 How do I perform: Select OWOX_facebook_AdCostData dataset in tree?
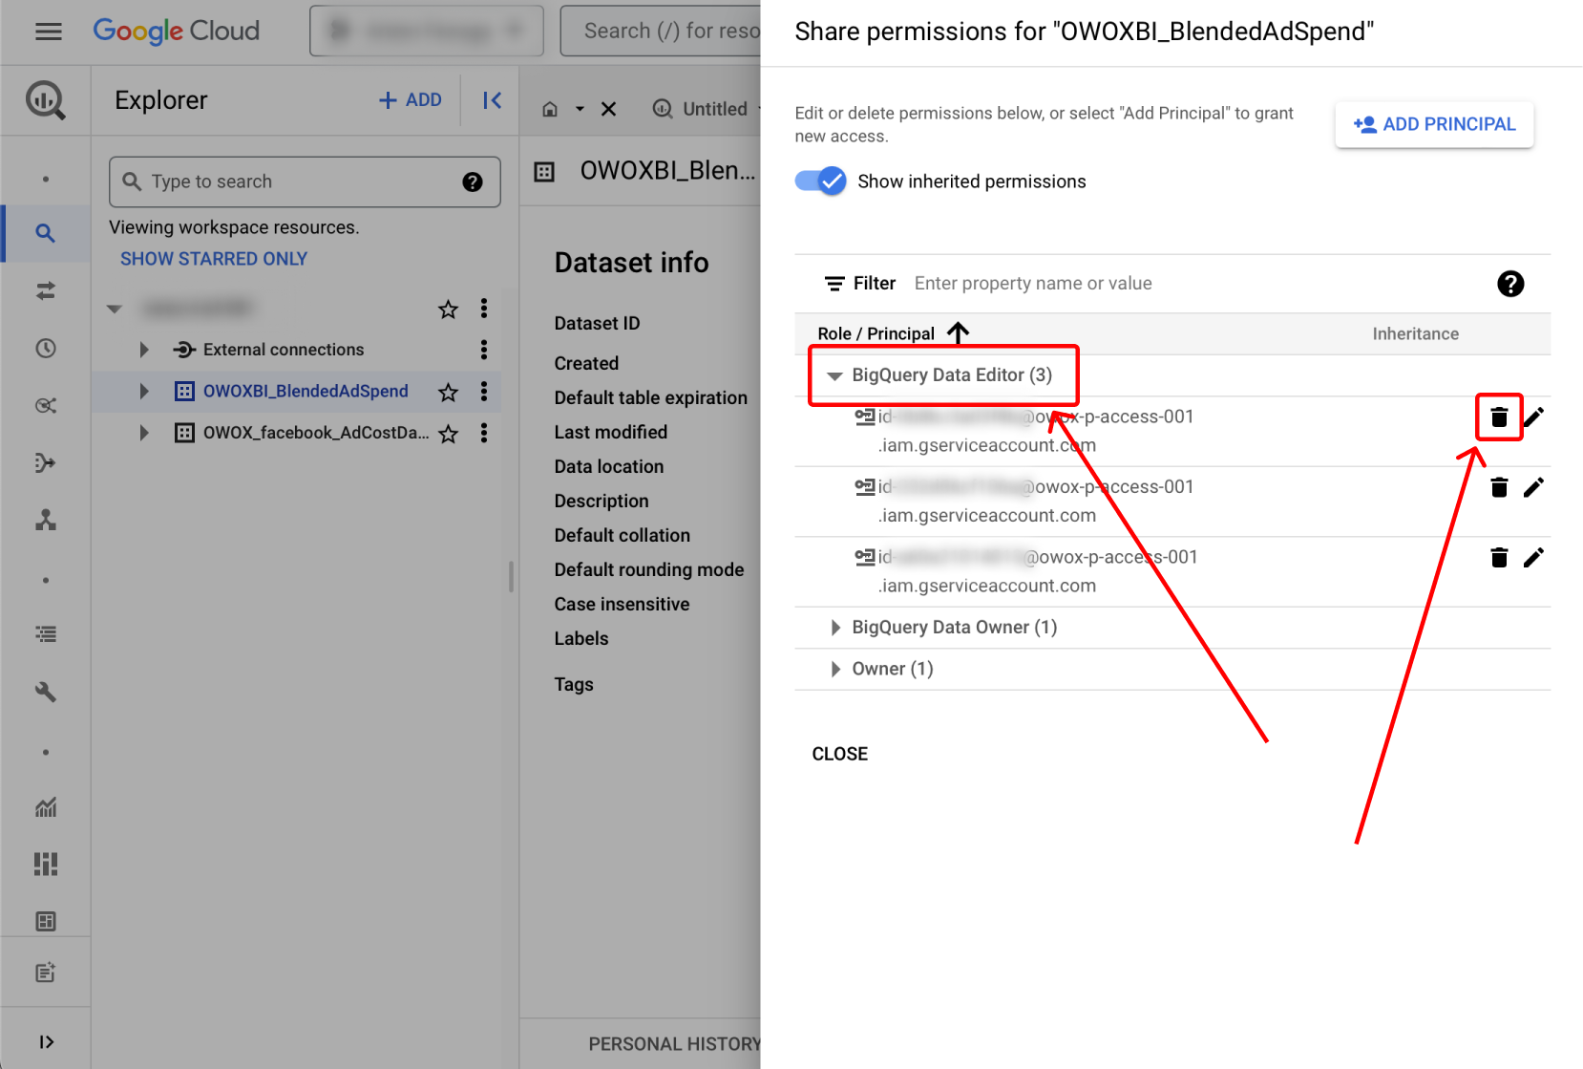coord(316,433)
